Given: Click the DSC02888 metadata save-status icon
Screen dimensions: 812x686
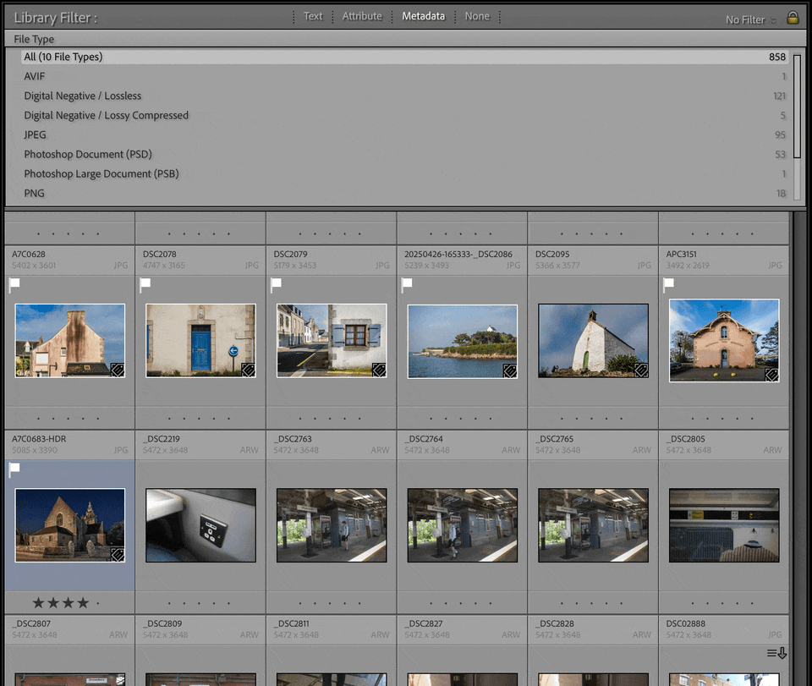Looking at the screenshot, I should click(x=776, y=653).
